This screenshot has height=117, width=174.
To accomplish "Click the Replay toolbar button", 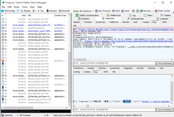I will tap(26, 11).
